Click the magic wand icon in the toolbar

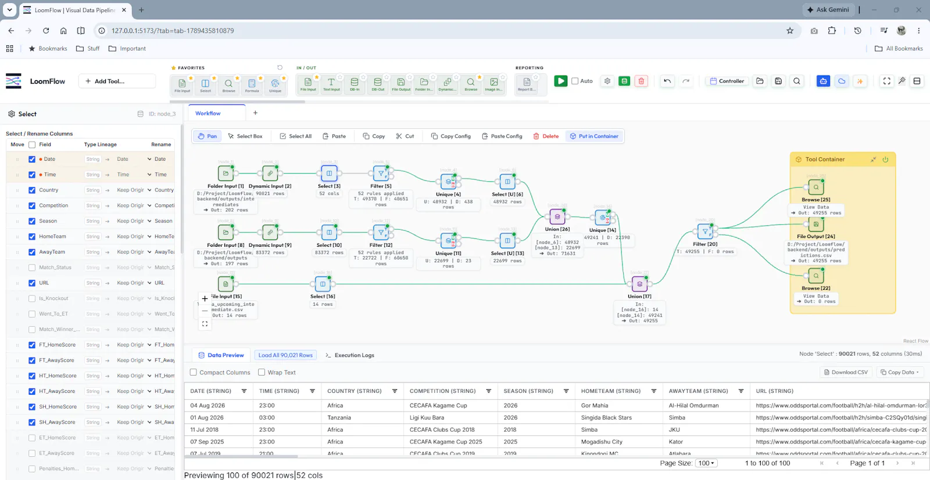902,81
